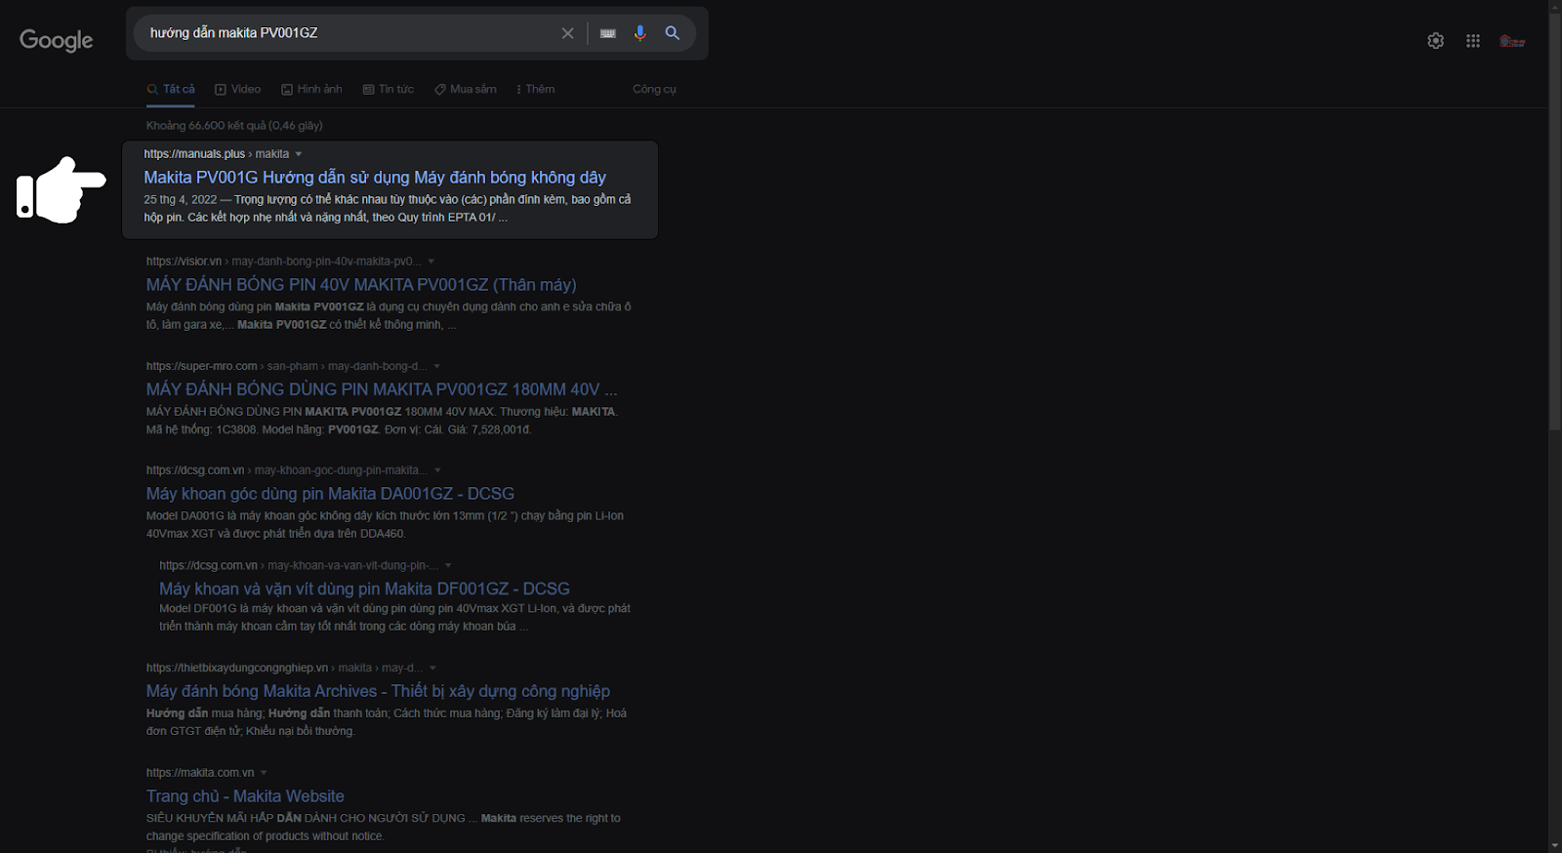Expand dropdown next to manuals.plus URL
The height and width of the screenshot is (853, 1562).
pyautogui.click(x=299, y=154)
